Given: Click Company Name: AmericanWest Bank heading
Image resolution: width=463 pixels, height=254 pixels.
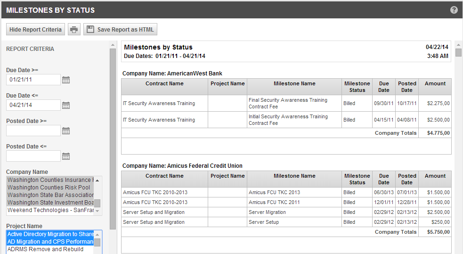Looking at the screenshot, I should pyautogui.click(x=172, y=73).
